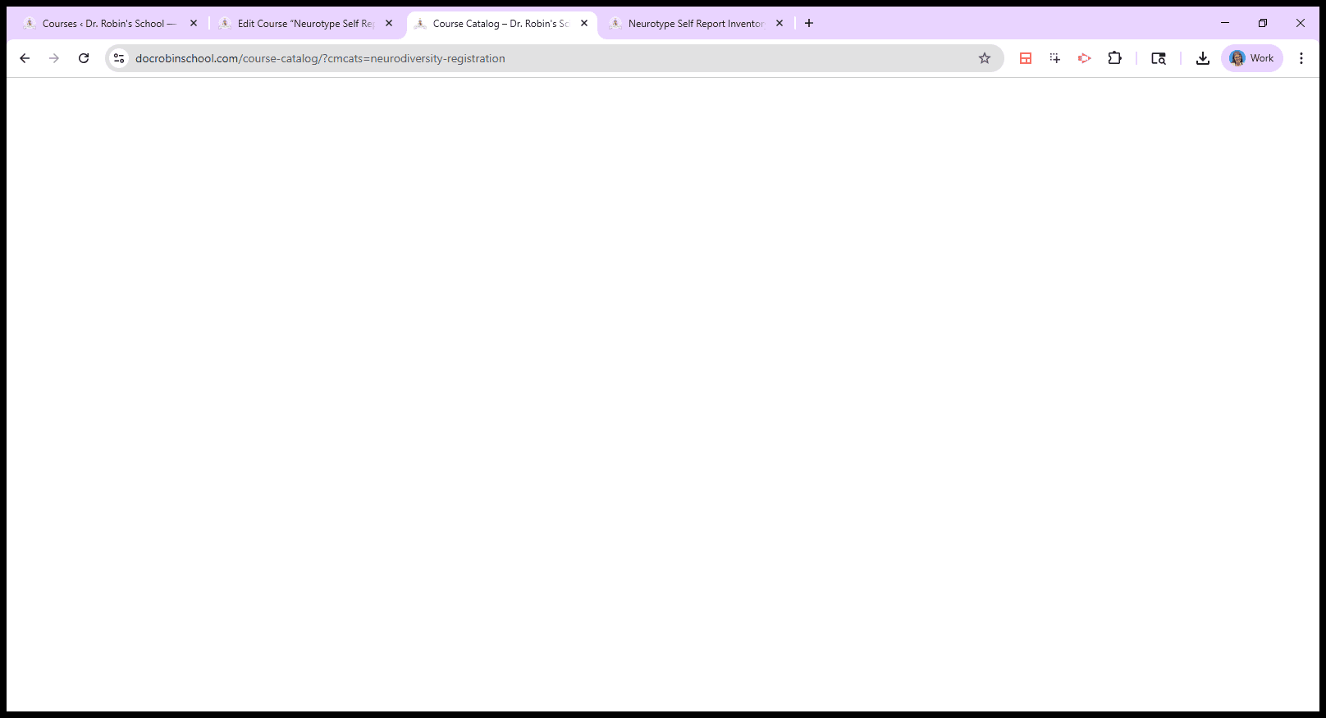Close the Edit Course tab
1326x718 pixels.
[389, 24]
